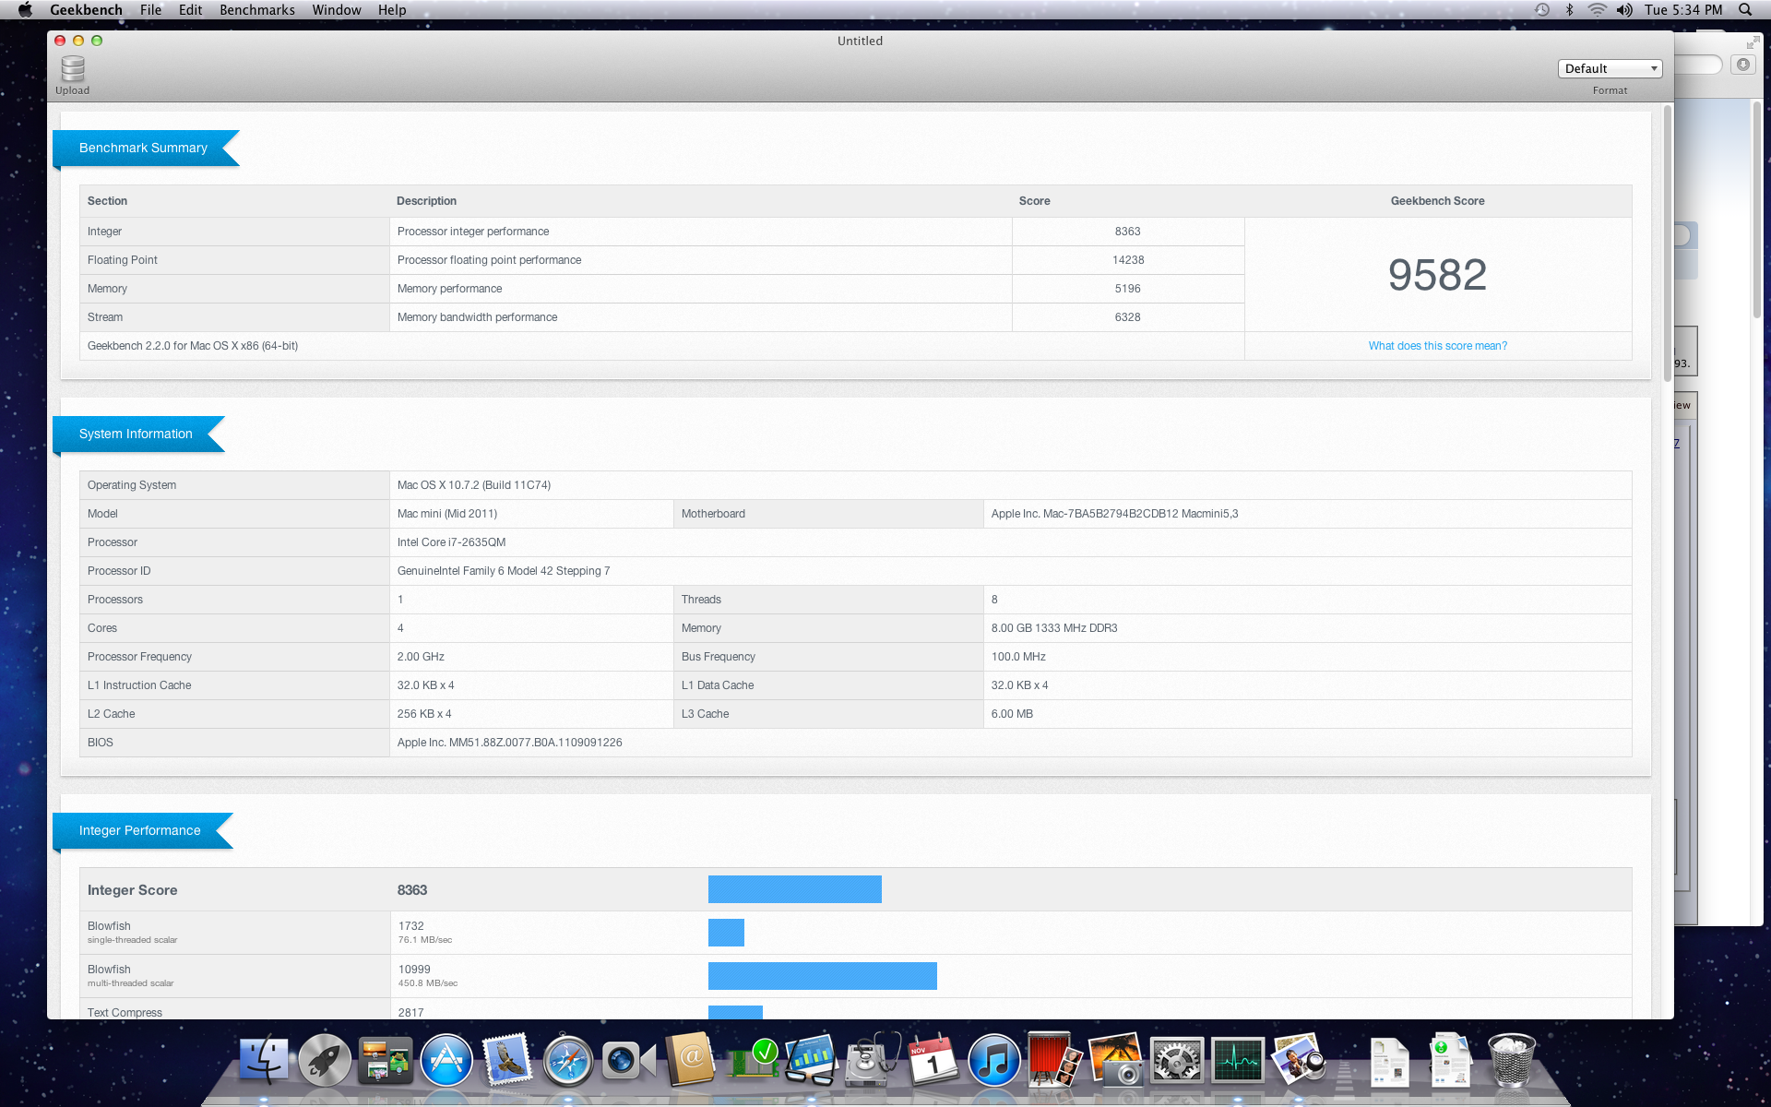Select the Stream score 6328 cell
The image size is (1771, 1107).
pos(1127,317)
